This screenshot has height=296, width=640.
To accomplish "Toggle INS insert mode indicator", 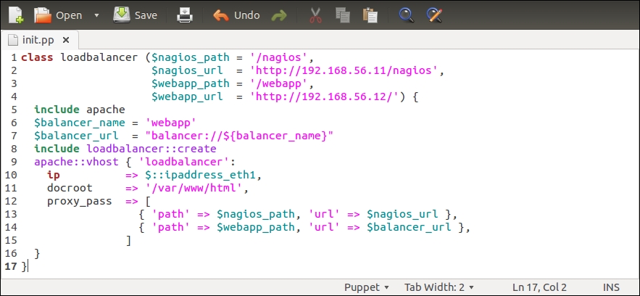I will (612, 287).
